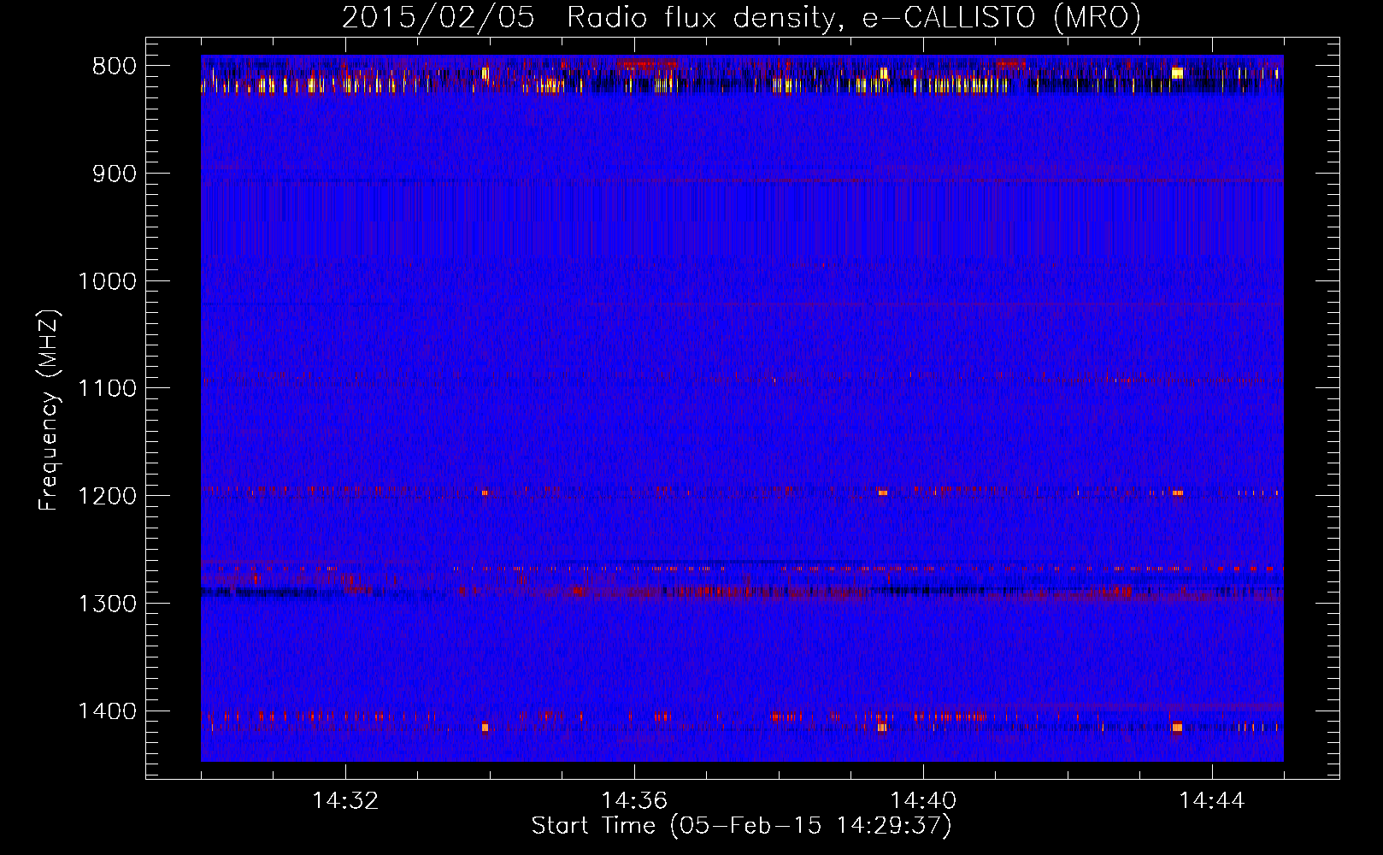The width and height of the screenshot is (1383, 855).
Task: Click the '14:32' time axis label
Action: coord(345,801)
